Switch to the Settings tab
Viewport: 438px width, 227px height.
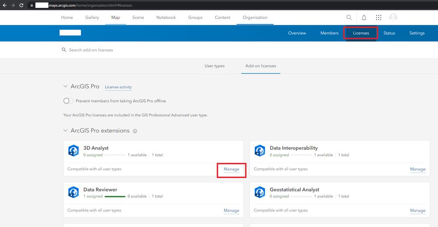pos(417,33)
